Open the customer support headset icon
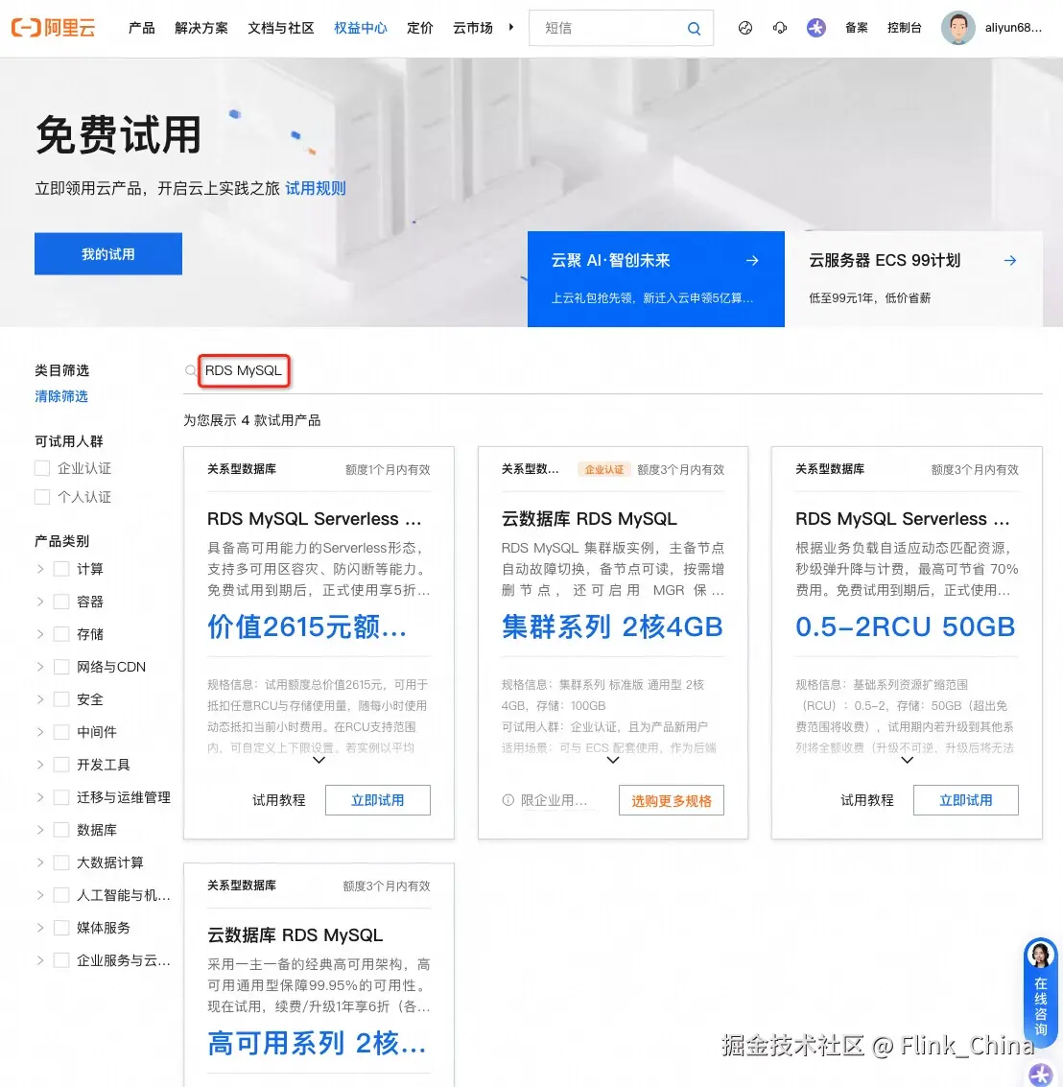Viewport: 1063px width, 1087px height. coord(780,28)
